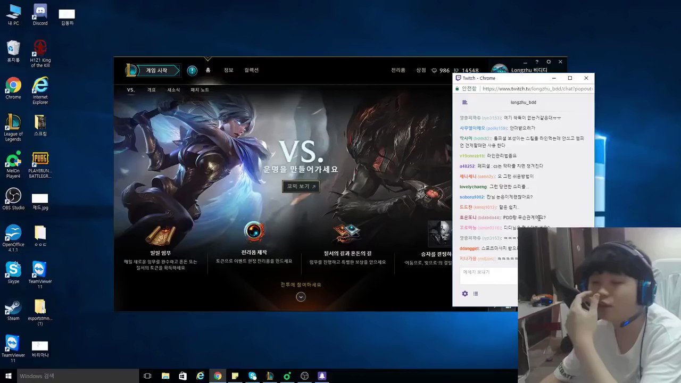Open the 스크림 desktop icon

coord(40,126)
